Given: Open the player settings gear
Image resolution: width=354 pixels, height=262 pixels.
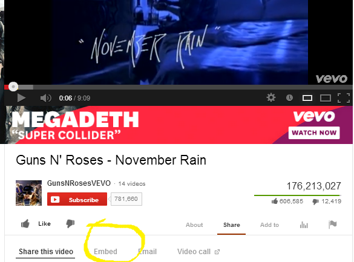Looking at the screenshot, I should tap(271, 97).
